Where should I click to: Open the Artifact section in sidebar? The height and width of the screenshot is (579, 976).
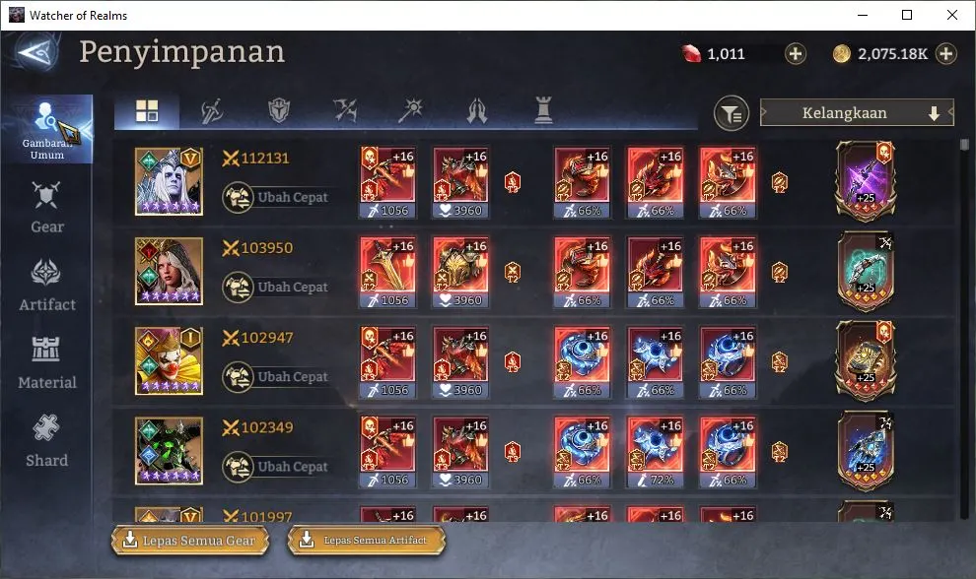pos(46,285)
